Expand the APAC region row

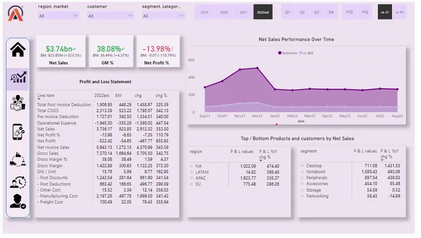192,178
